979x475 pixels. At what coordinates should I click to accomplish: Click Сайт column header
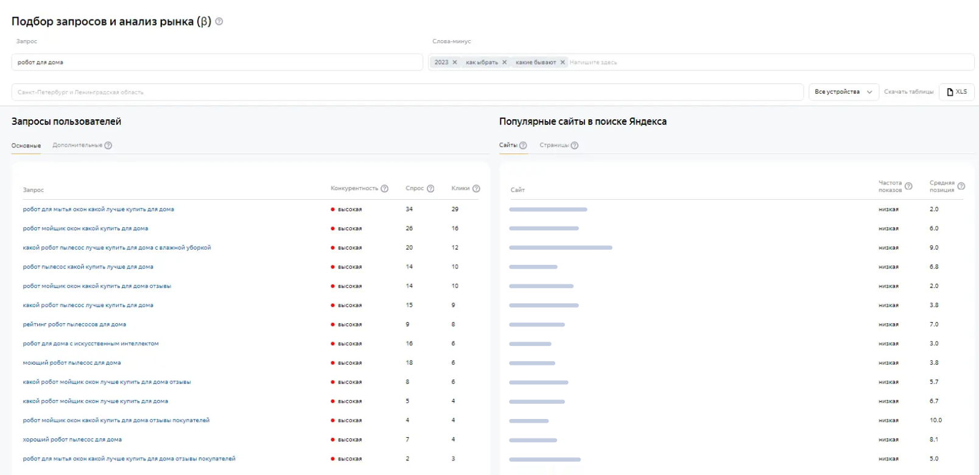click(x=518, y=190)
